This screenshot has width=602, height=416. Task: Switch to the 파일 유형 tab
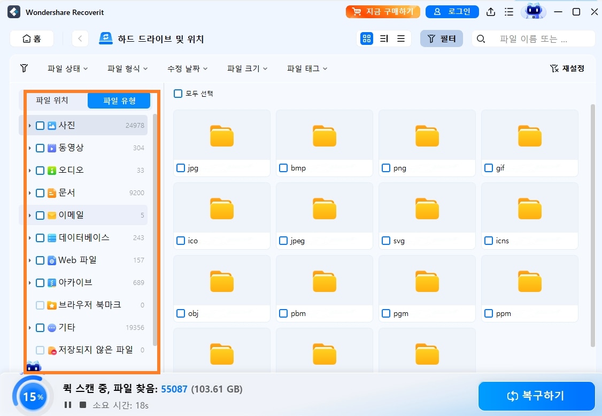(x=118, y=100)
